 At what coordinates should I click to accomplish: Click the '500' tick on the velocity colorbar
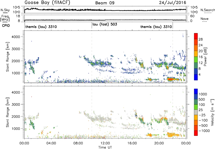(202, 99)
